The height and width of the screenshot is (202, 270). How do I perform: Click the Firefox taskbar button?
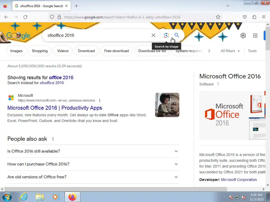(73, 197)
